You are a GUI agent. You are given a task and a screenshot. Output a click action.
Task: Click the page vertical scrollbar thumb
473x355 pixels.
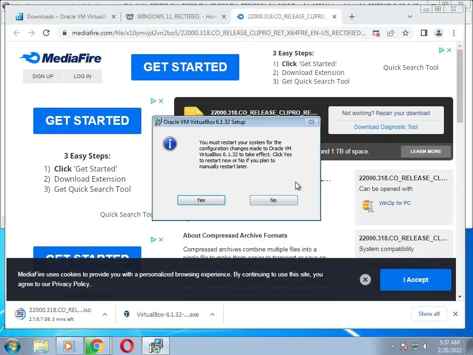pos(460,86)
